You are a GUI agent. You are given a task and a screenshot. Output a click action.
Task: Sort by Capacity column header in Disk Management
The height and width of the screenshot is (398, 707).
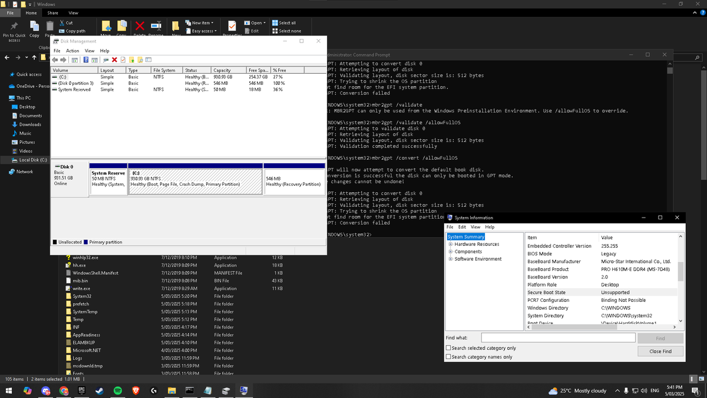coord(229,70)
